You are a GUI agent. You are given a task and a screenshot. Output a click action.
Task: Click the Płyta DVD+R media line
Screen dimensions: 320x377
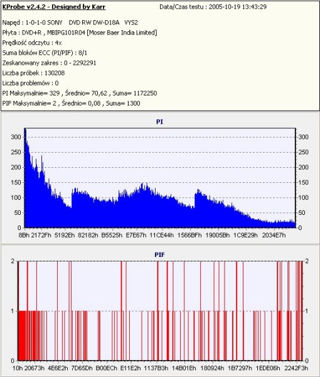pos(80,33)
